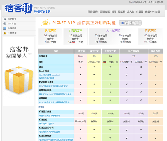Select 大人物方案 599元 option with ads
This screenshot has height=141, width=167.
click(x=101, y=39)
